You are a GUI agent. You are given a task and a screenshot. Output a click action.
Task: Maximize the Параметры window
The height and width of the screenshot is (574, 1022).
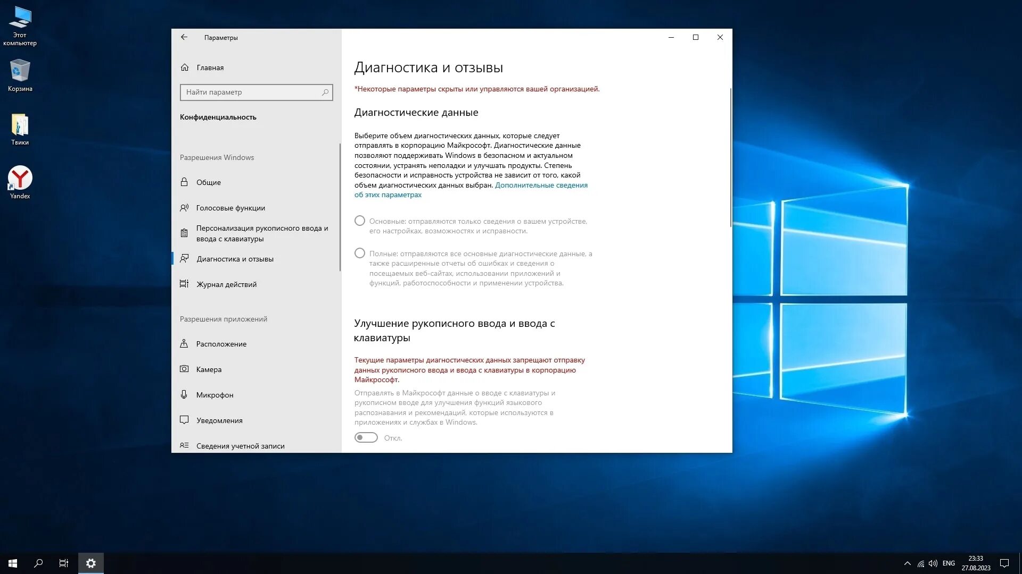click(696, 37)
